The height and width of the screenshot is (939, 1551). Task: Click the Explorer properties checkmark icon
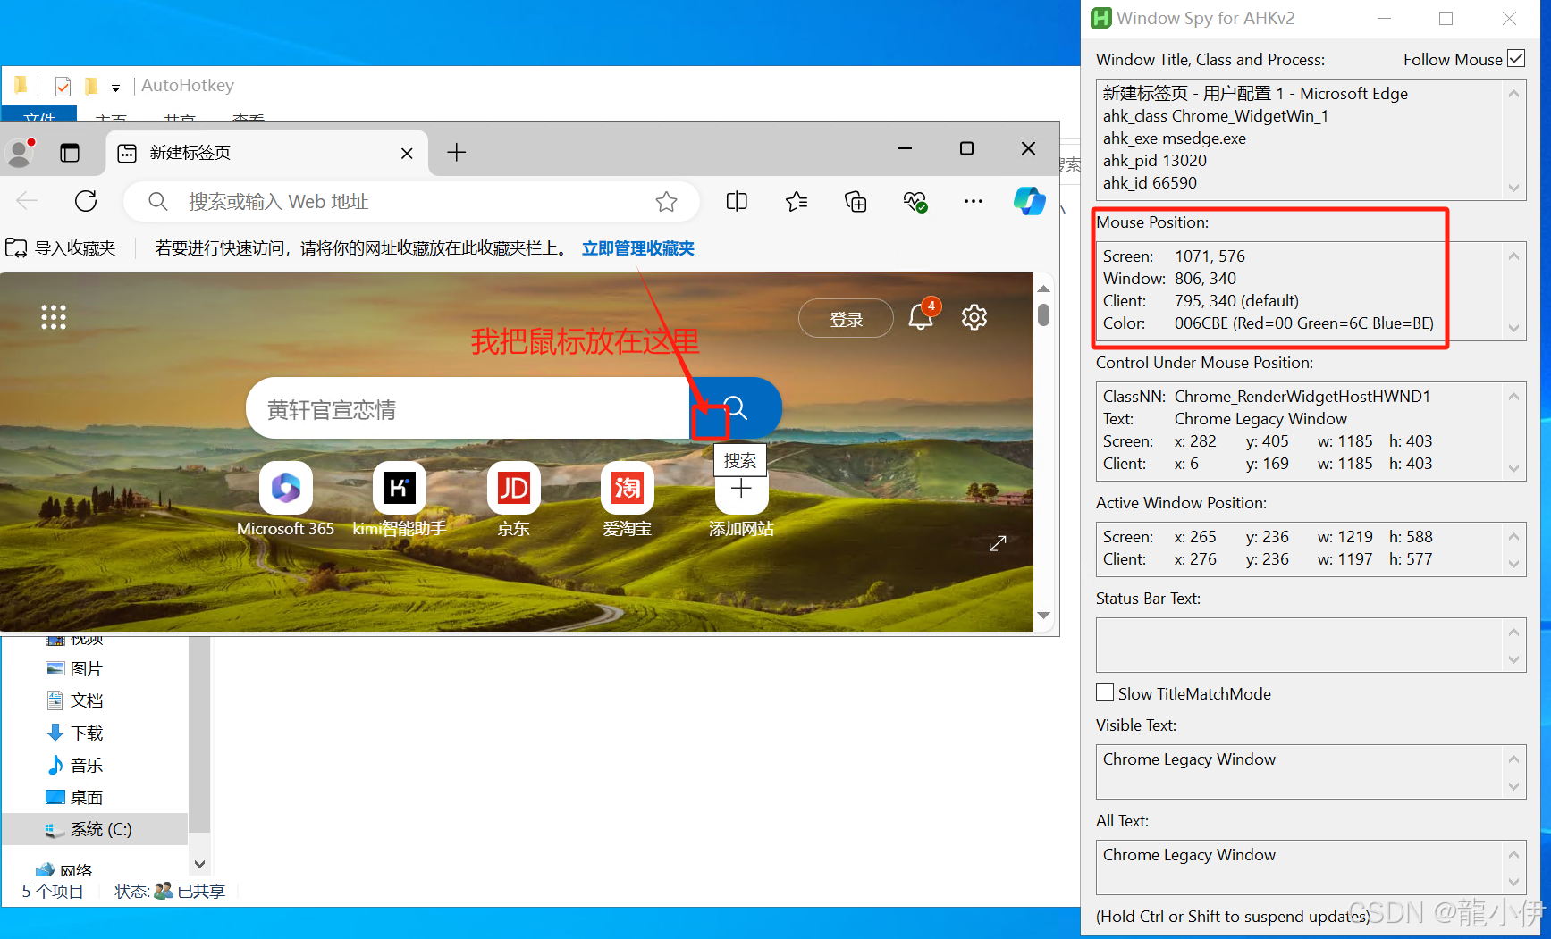pyautogui.click(x=63, y=86)
